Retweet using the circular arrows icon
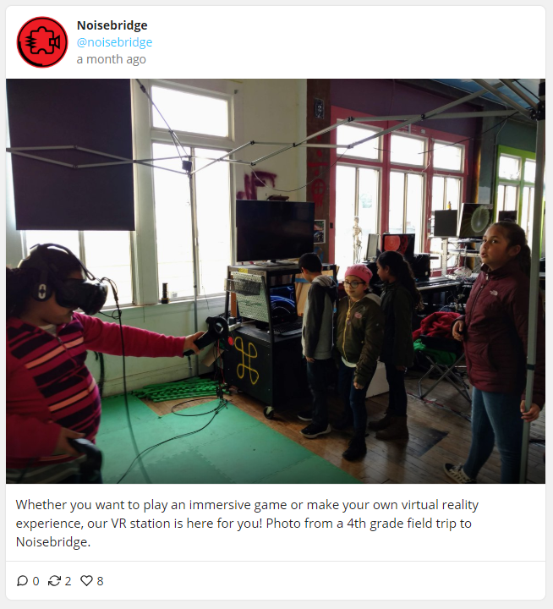The width and height of the screenshot is (553, 609). point(54,580)
